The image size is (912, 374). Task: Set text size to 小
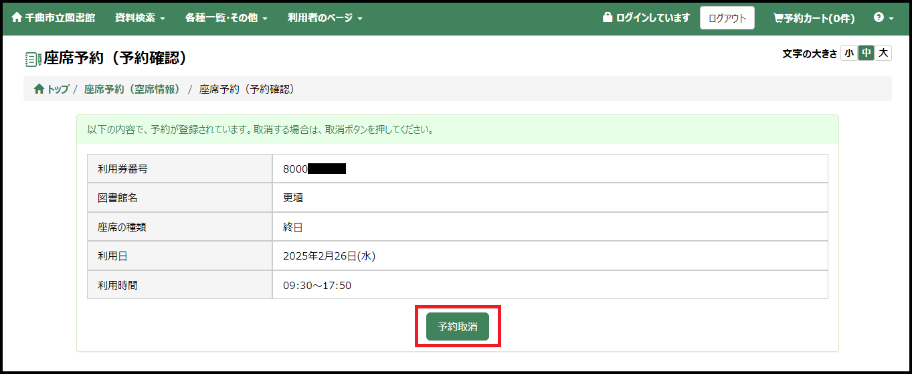coord(849,54)
